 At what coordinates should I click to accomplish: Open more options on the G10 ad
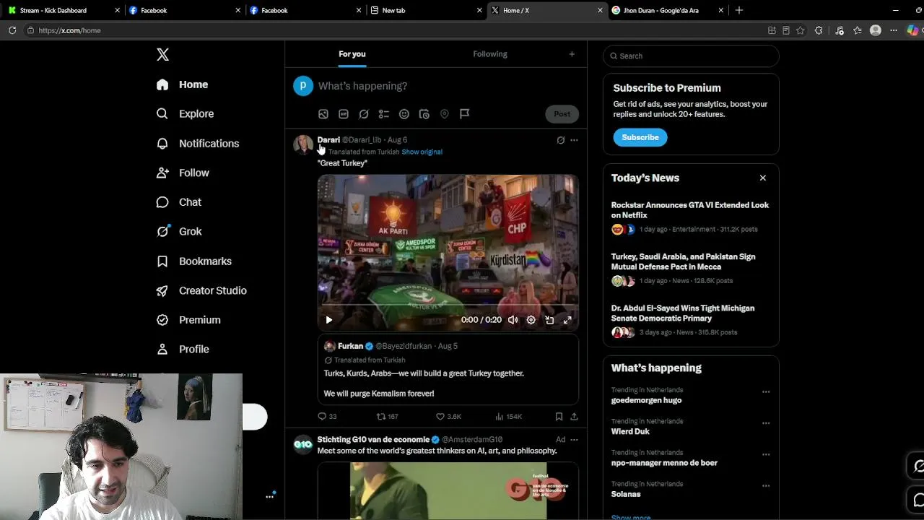[574, 440]
